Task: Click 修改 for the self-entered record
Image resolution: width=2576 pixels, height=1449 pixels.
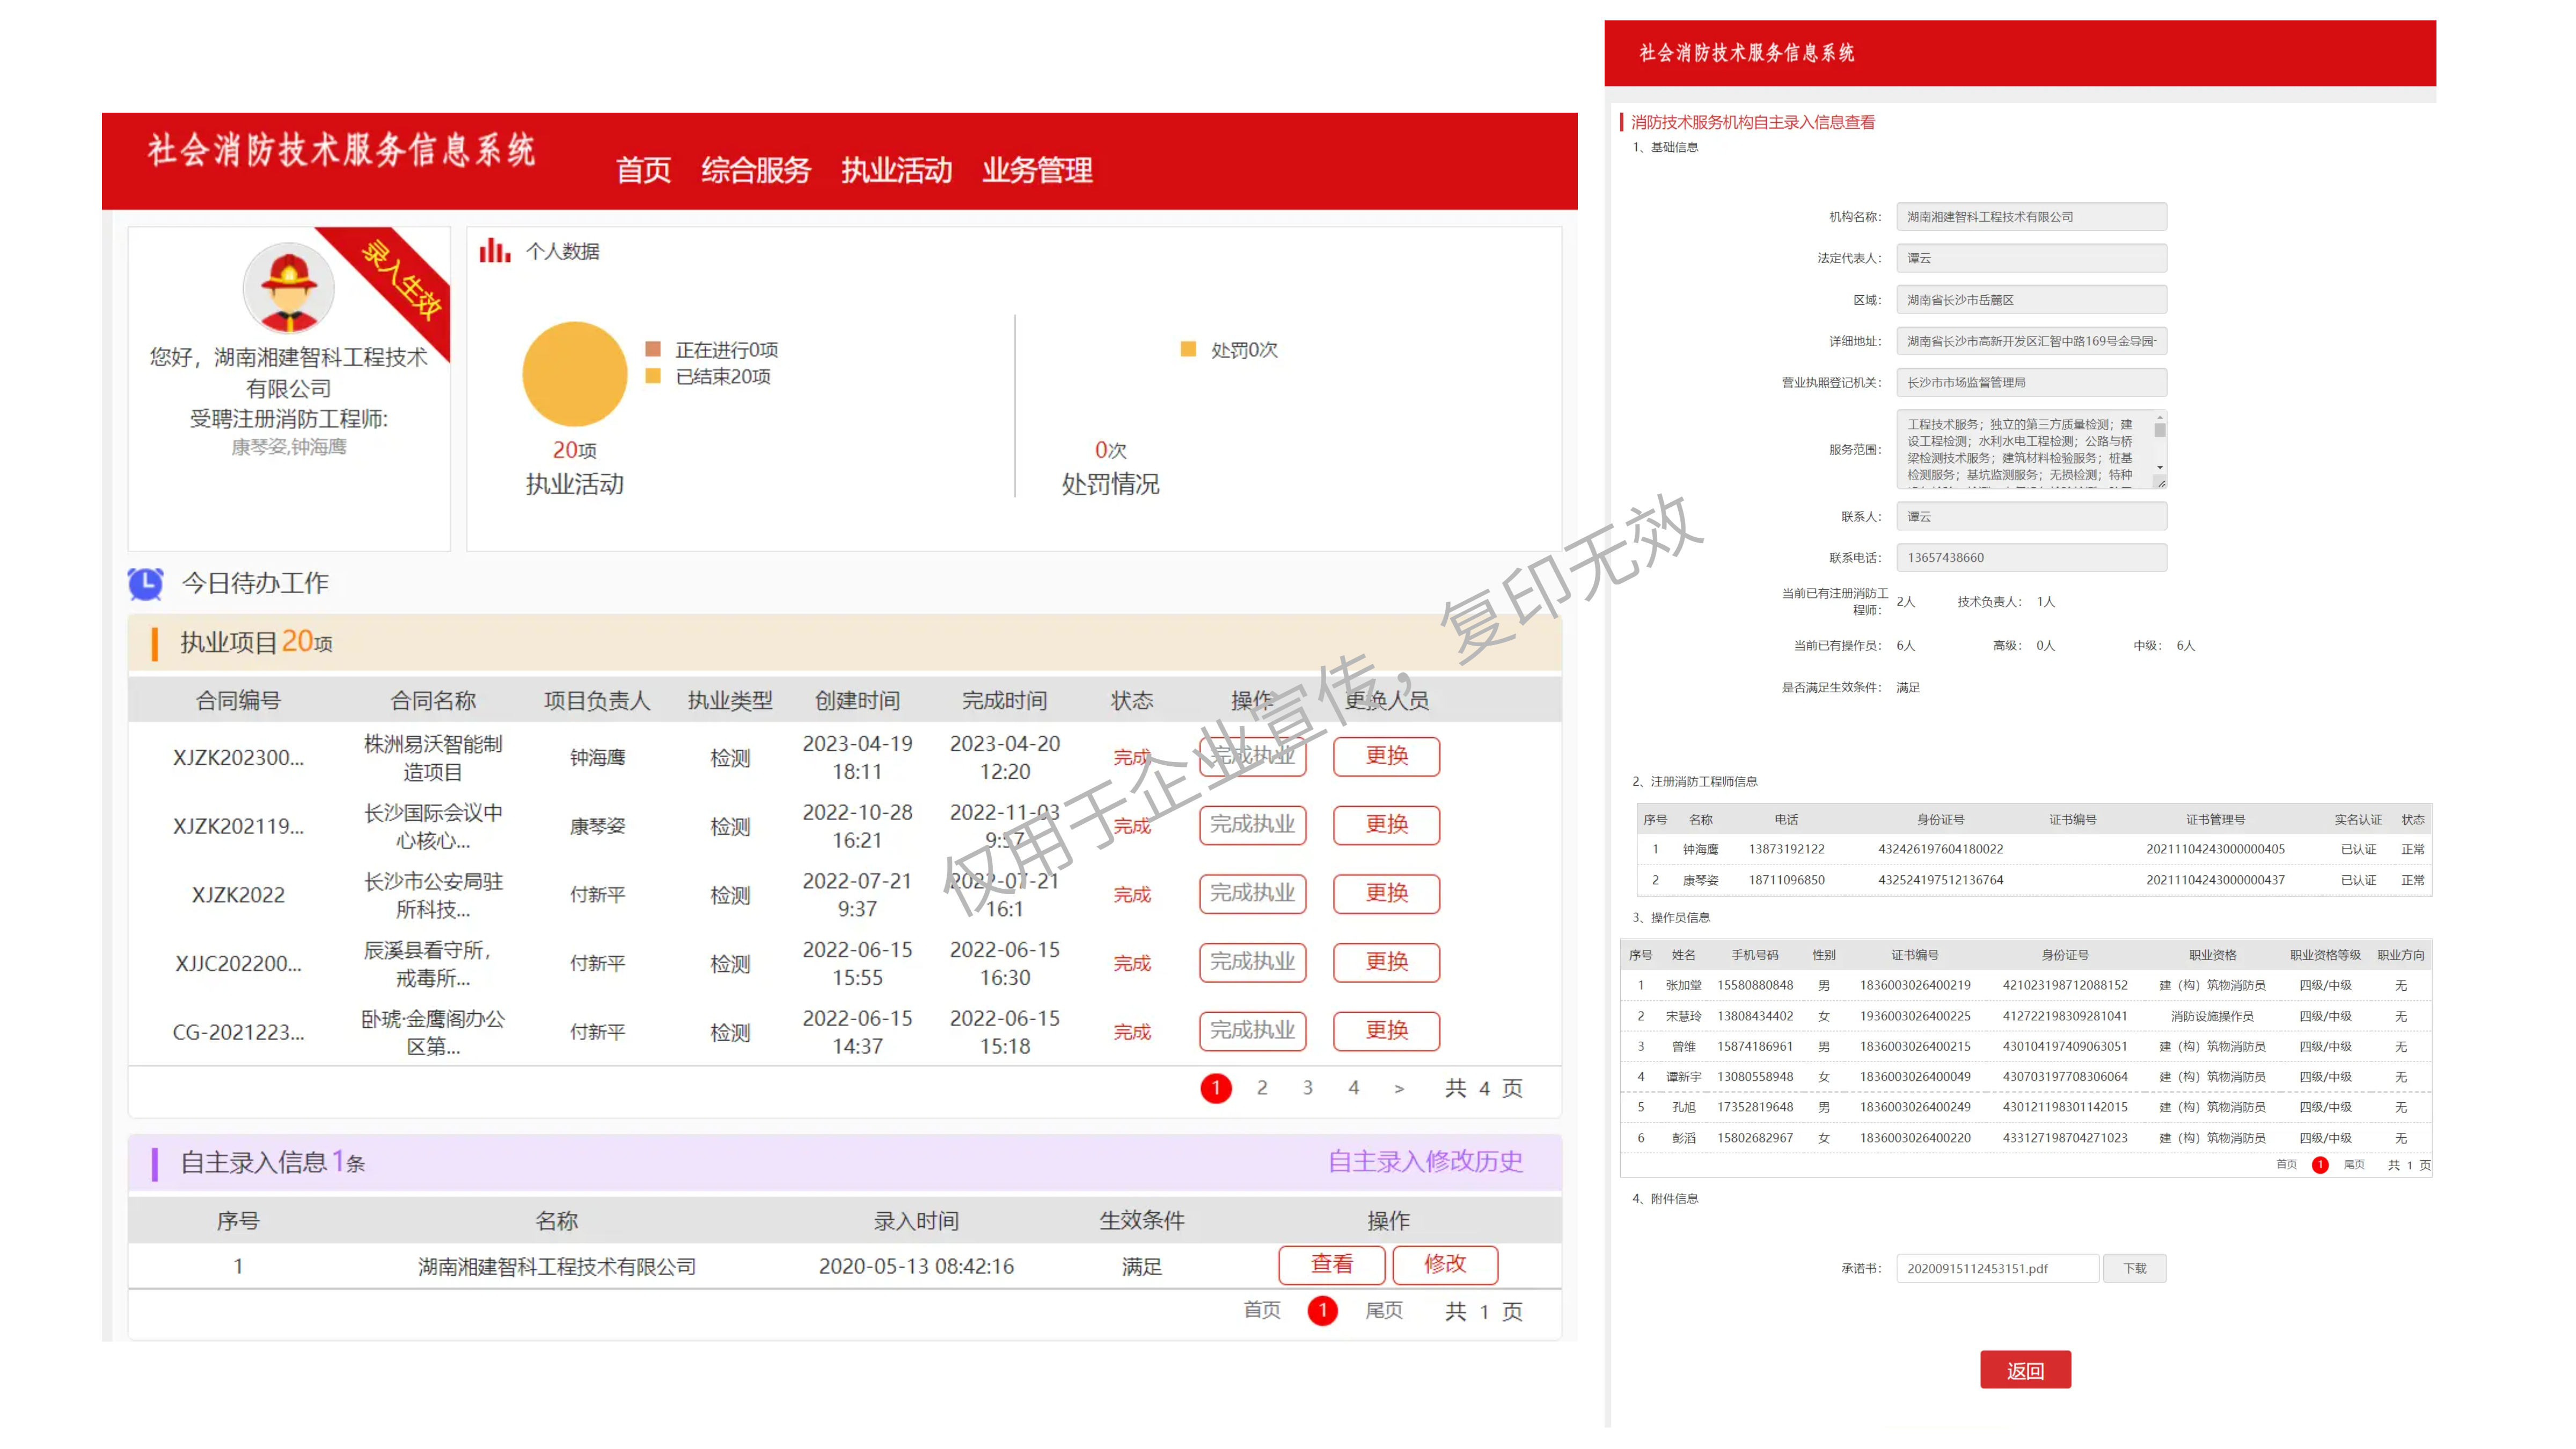Action: click(x=1444, y=1265)
